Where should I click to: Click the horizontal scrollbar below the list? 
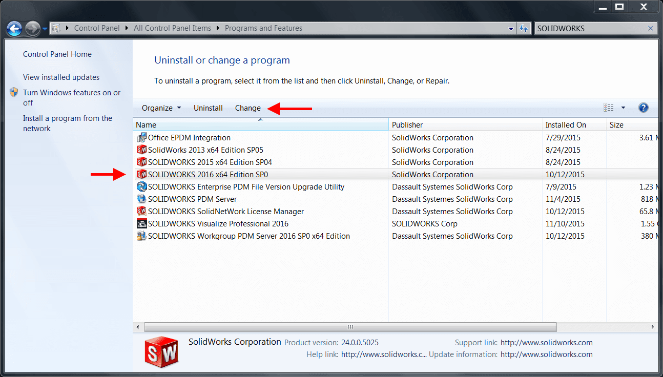click(350, 327)
